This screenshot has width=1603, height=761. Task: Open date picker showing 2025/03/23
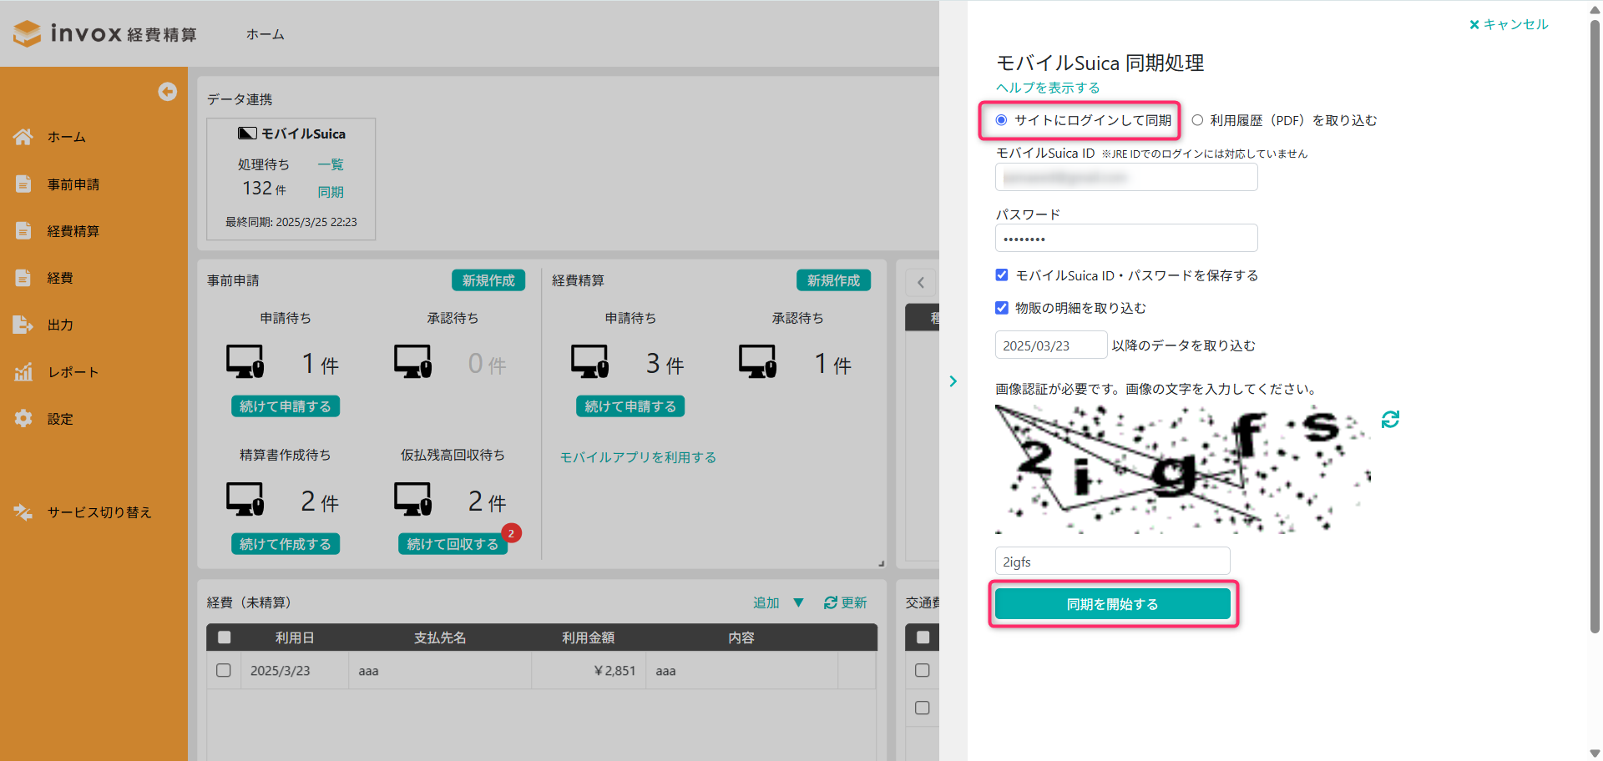[1051, 345]
